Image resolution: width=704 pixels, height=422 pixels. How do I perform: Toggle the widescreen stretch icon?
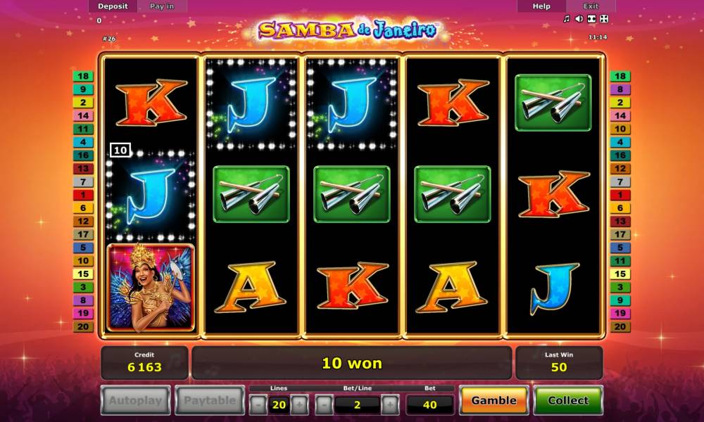click(x=591, y=19)
